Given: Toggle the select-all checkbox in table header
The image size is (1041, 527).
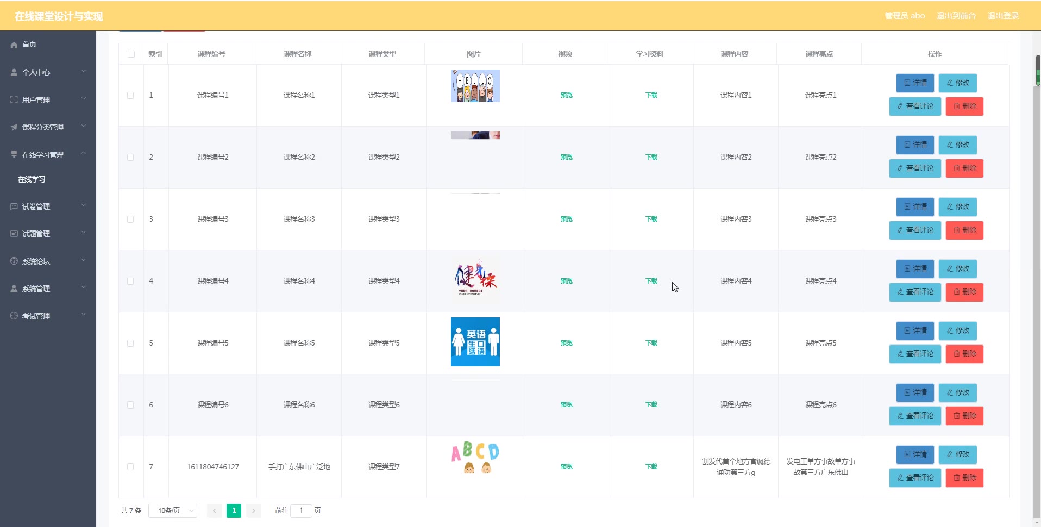Looking at the screenshot, I should click(x=131, y=54).
